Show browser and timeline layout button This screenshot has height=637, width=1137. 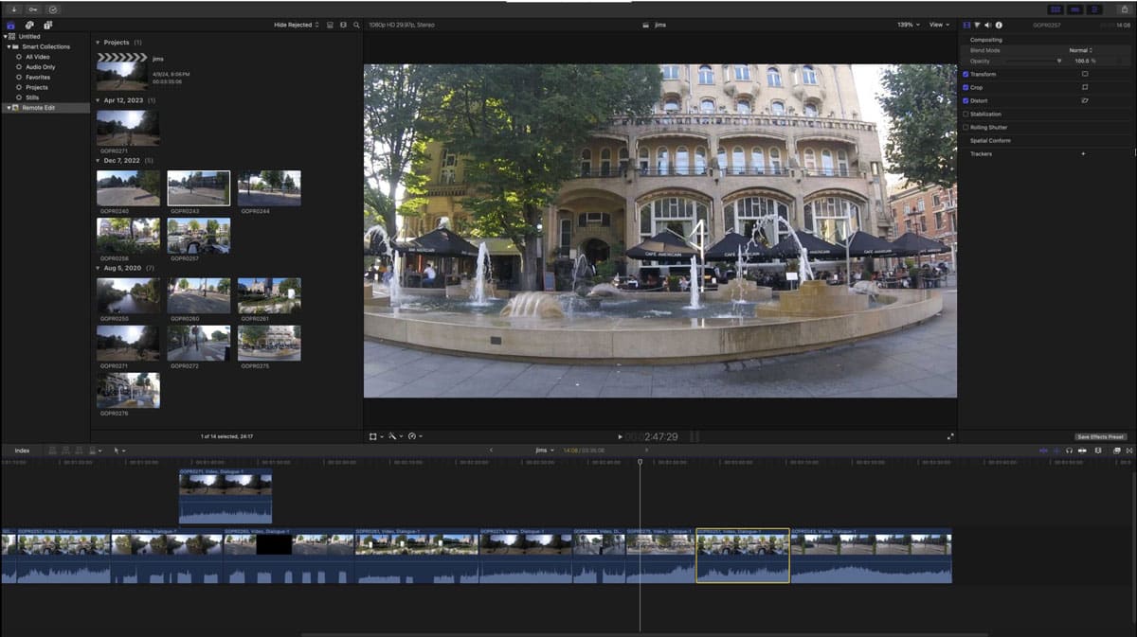(x=1055, y=9)
